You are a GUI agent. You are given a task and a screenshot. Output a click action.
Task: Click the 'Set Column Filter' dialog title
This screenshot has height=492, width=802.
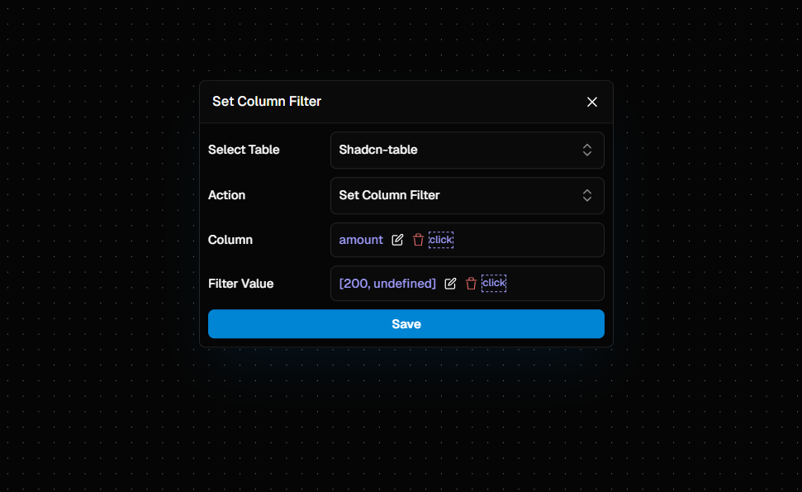coord(267,102)
